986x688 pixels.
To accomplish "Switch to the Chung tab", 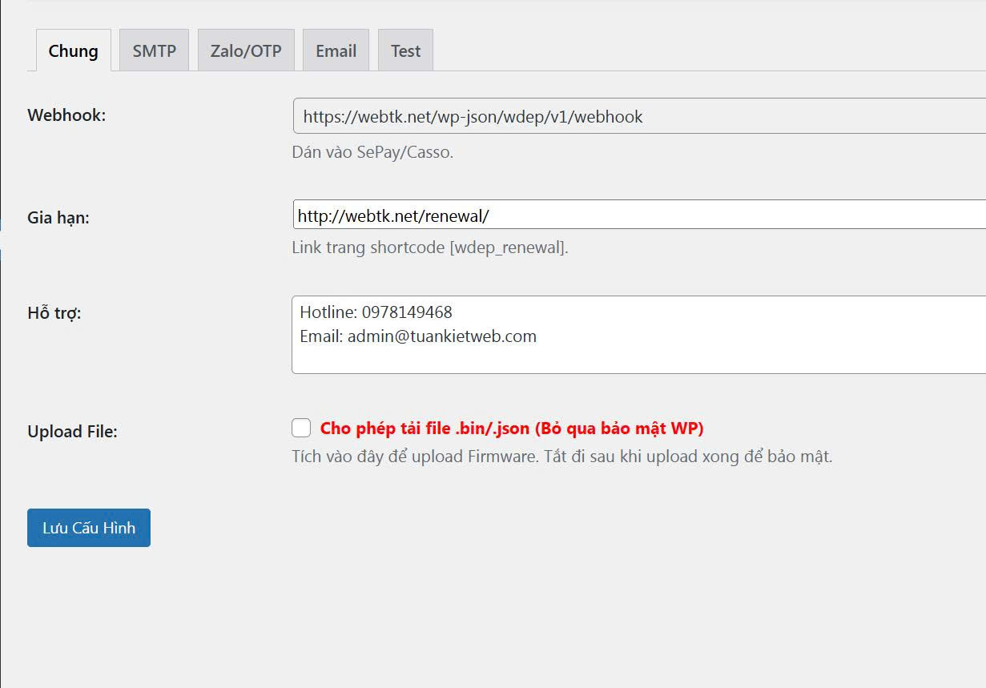I will (73, 50).
